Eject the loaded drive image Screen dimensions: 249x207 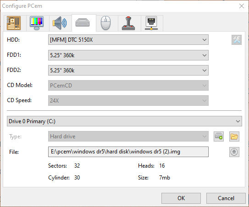[x=234, y=152]
